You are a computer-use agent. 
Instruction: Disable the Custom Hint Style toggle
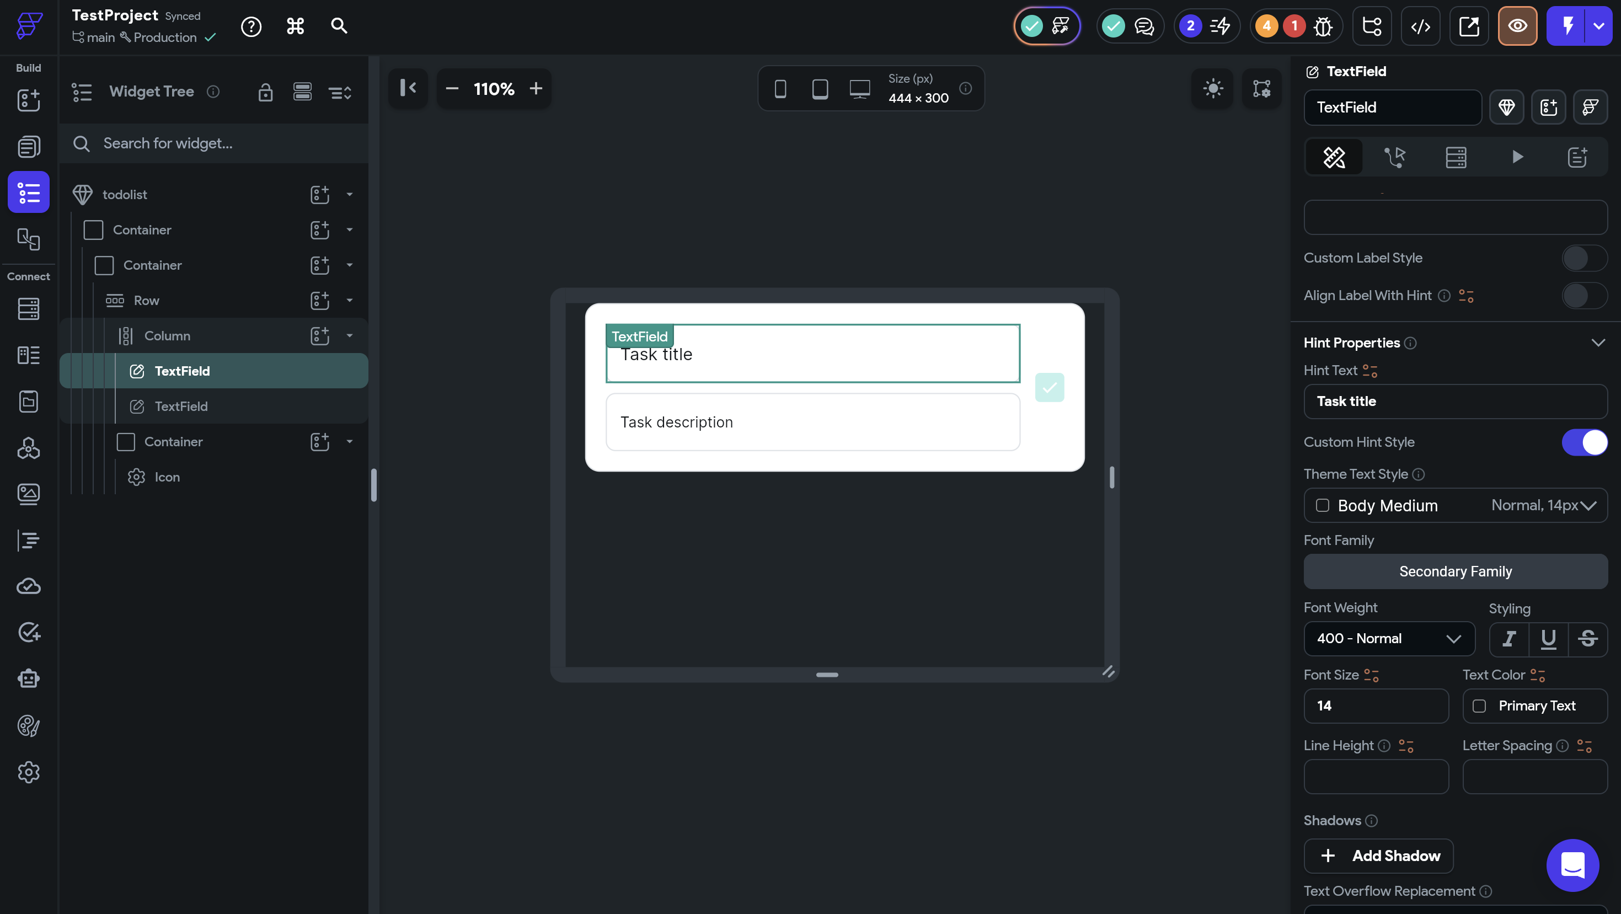(x=1584, y=442)
